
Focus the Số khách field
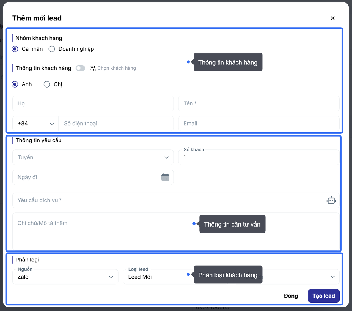259,157
